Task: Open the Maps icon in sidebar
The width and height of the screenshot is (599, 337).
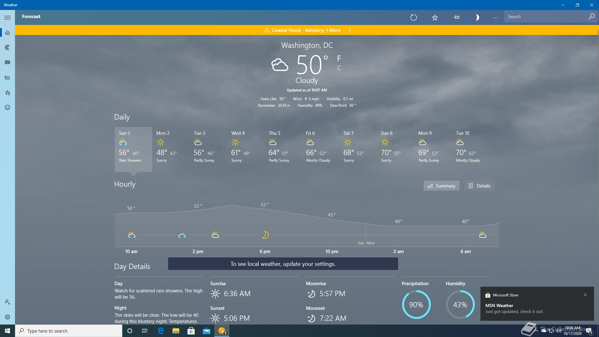Action: tap(7, 47)
